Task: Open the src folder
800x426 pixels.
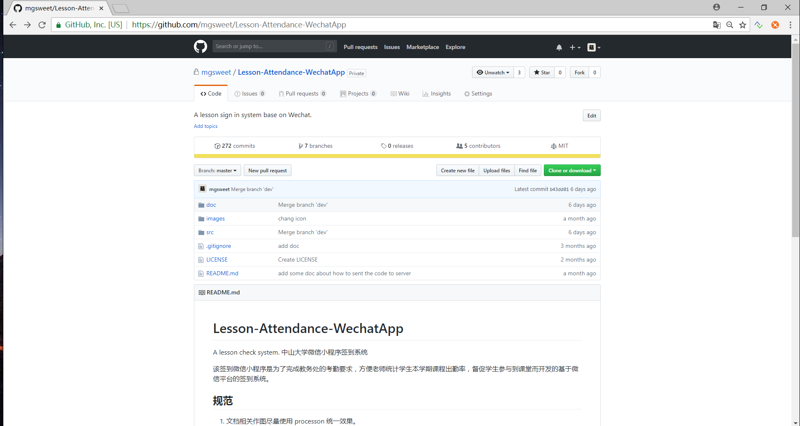Action: [x=210, y=232]
